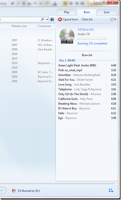The height and width of the screenshot is (200, 121).
Task: Switch to the Sync tab
Action: coord(107,12)
